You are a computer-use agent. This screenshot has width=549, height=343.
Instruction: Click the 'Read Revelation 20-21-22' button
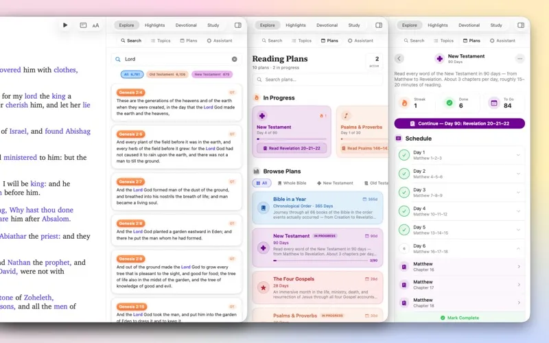(x=292, y=148)
